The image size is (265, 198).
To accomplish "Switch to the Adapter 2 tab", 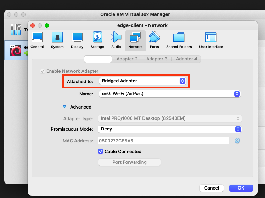I will pyautogui.click(x=127, y=59).
